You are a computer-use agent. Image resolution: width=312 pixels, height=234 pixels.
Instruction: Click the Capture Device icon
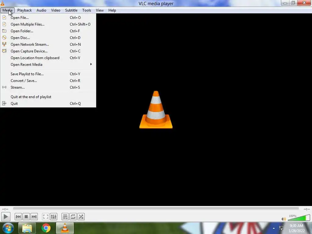click(x=4, y=51)
